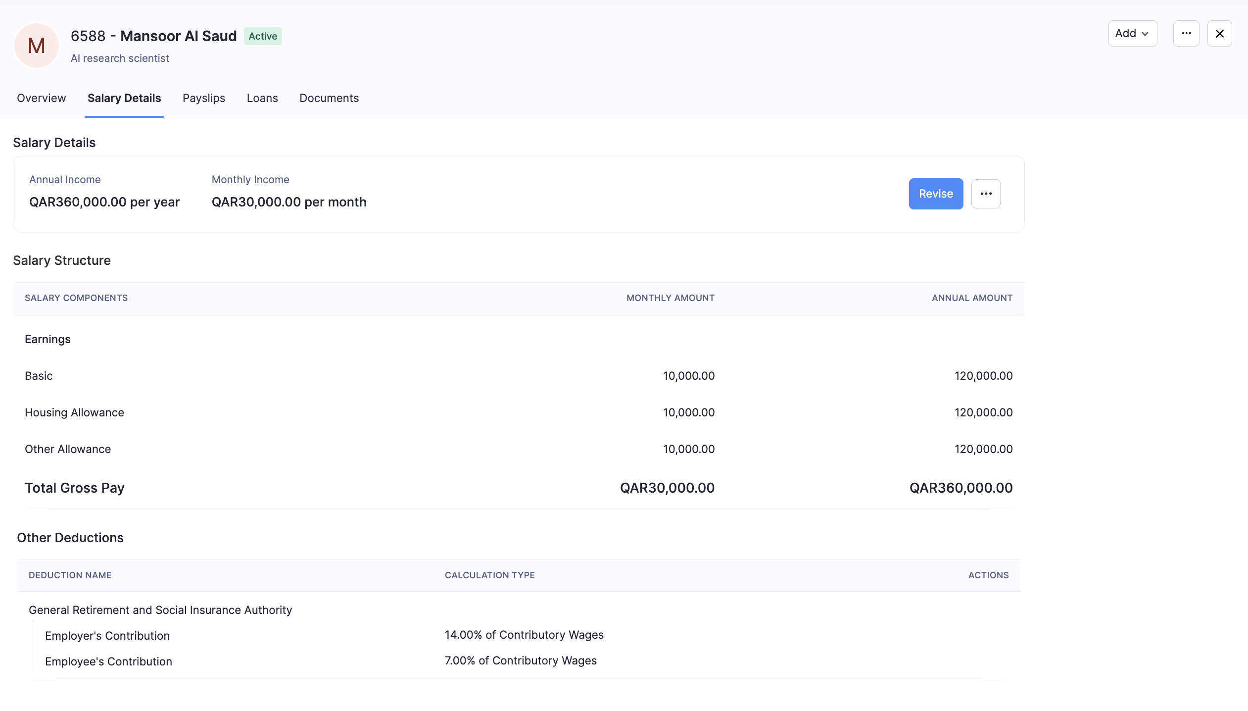Go to the Loans tab
The image size is (1248, 711).
click(262, 98)
